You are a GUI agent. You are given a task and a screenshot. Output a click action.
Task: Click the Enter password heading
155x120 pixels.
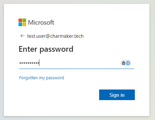(46, 49)
